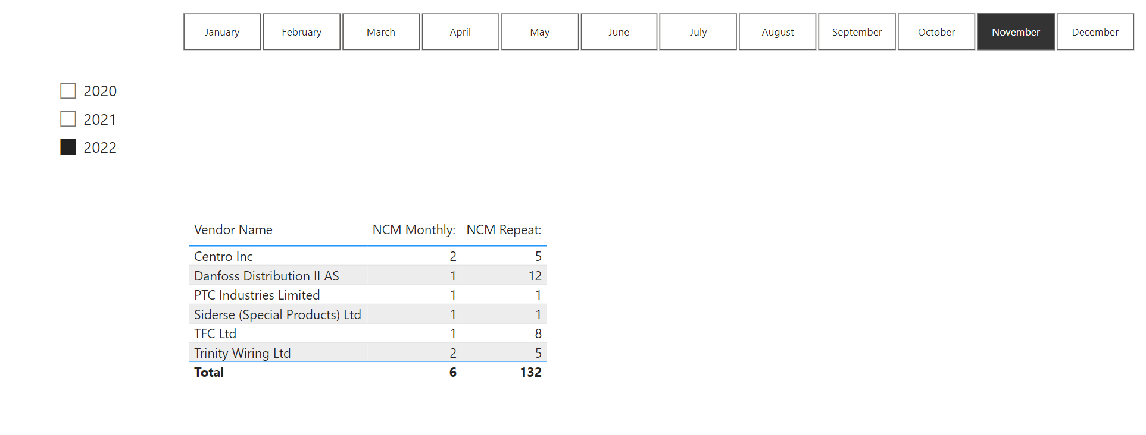Enable the 2021 year checkbox

coord(68,119)
